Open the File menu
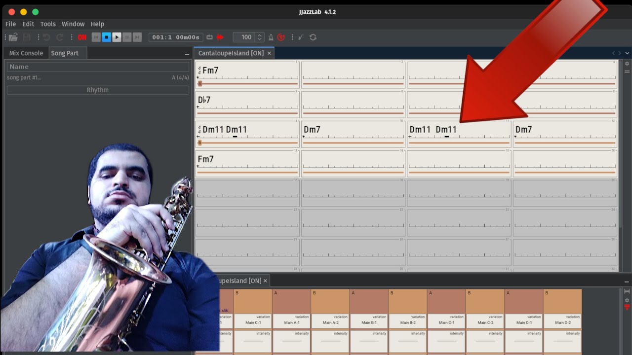632x355 pixels. click(10, 24)
